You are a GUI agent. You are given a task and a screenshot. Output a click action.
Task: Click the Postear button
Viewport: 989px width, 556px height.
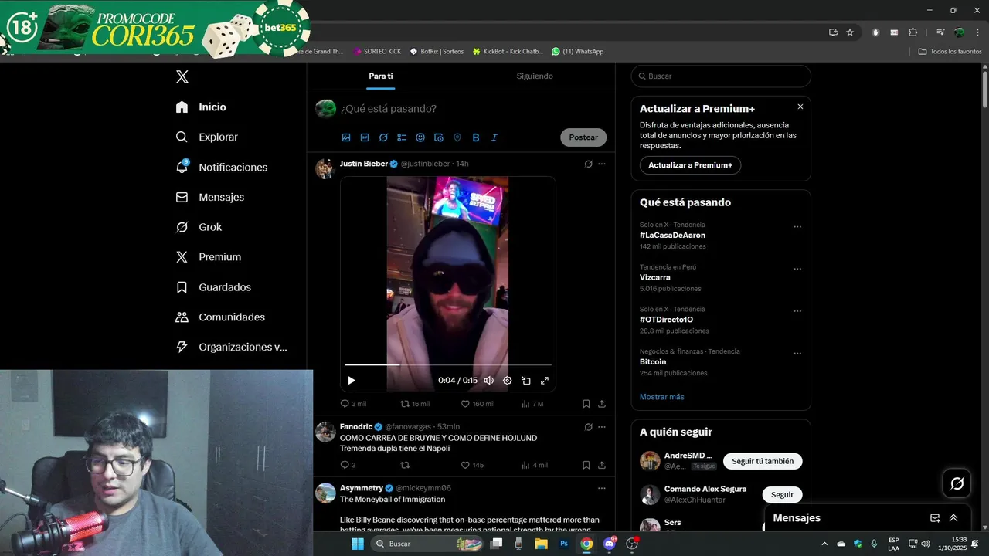(583, 137)
